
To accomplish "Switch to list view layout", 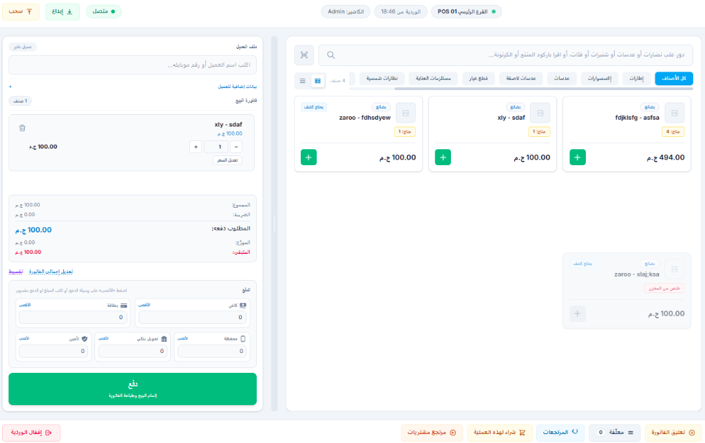I will 303,80.
